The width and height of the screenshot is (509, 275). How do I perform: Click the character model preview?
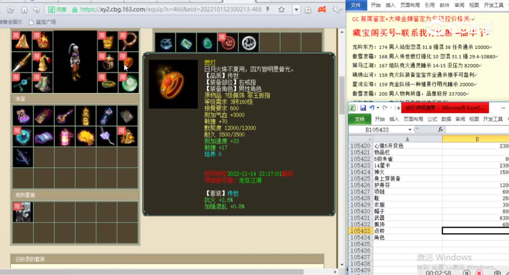point(75,62)
